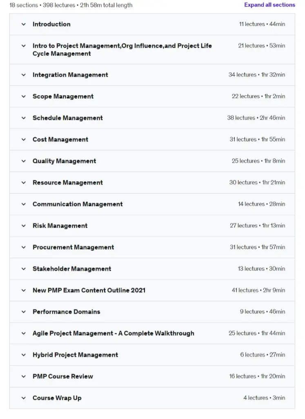The width and height of the screenshot is (305, 419).
Task: Expand the Course Wrap Up section
Action: tap(56, 398)
